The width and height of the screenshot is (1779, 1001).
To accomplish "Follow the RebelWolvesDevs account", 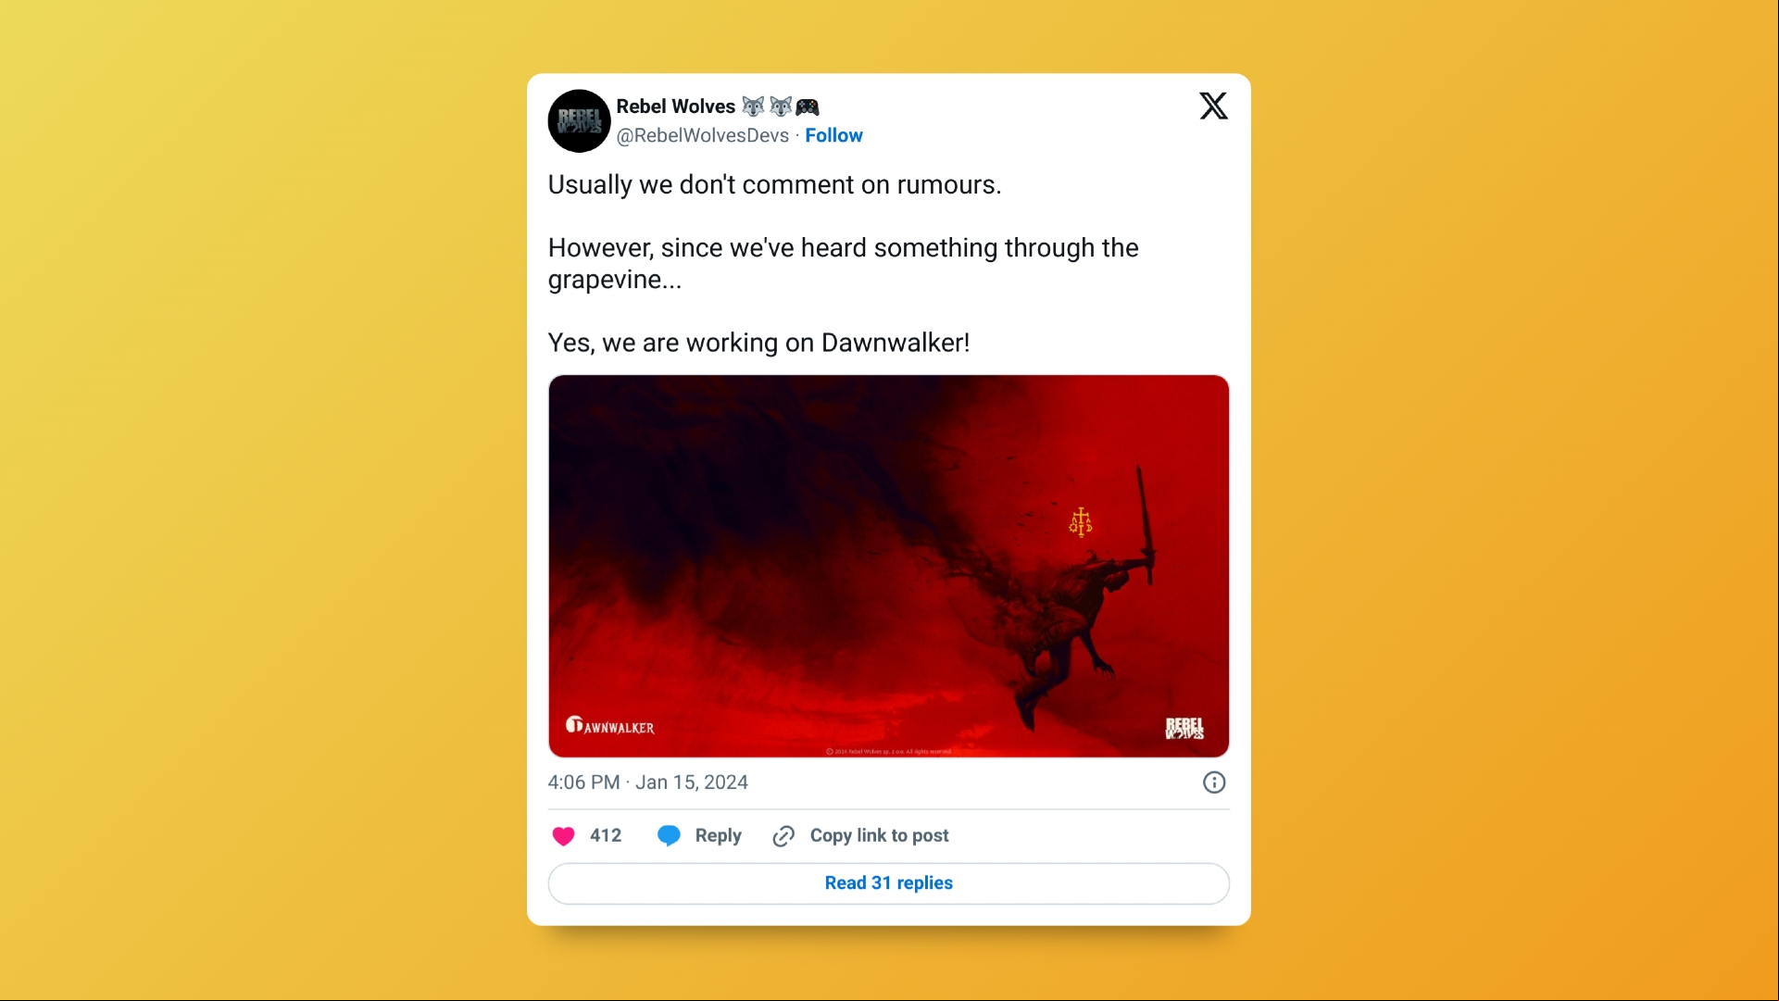I will pyautogui.click(x=833, y=135).
